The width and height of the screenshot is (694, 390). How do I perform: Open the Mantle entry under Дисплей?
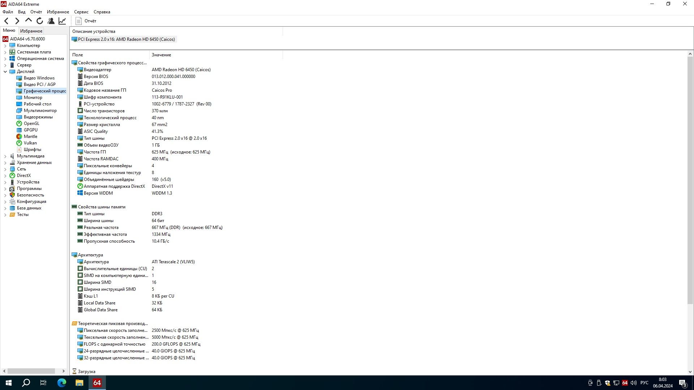point(30,136)
